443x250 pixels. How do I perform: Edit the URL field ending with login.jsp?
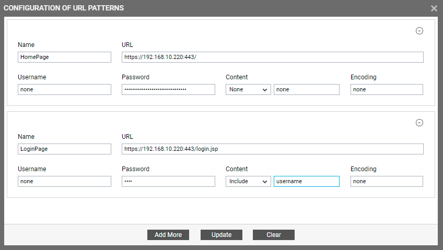point(273,149)
